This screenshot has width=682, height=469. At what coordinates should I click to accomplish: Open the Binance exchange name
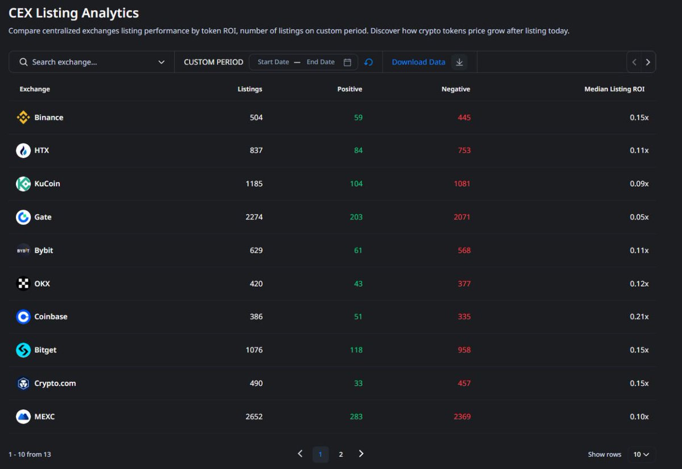[x=49, y=118]
